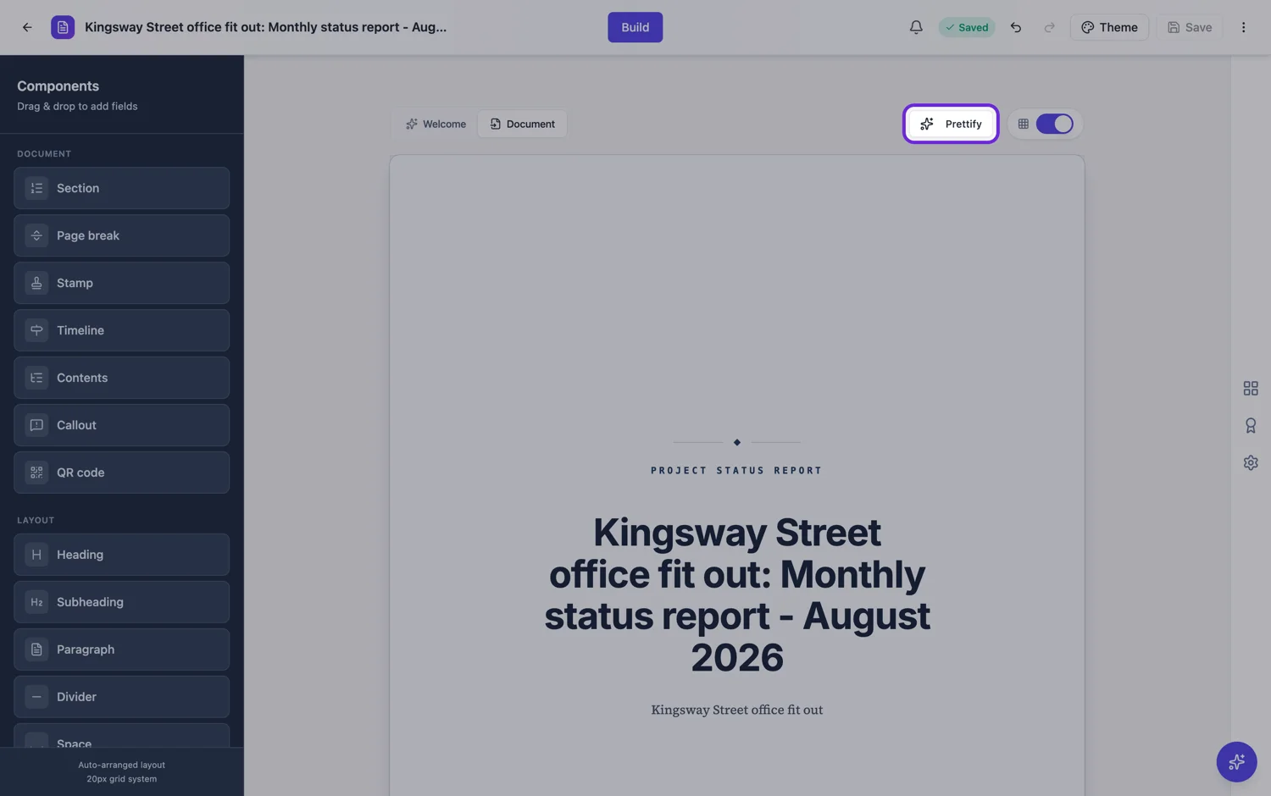The image size is (1271, 796).
Task: Open the four-squares panel on right rail
Action: [1251, 388]
